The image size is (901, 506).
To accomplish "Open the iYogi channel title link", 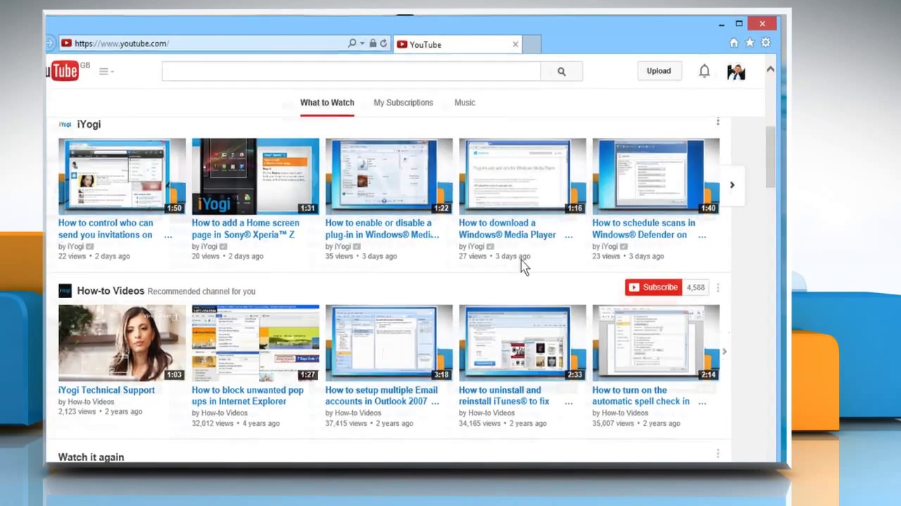I will [x=89, y=124].
